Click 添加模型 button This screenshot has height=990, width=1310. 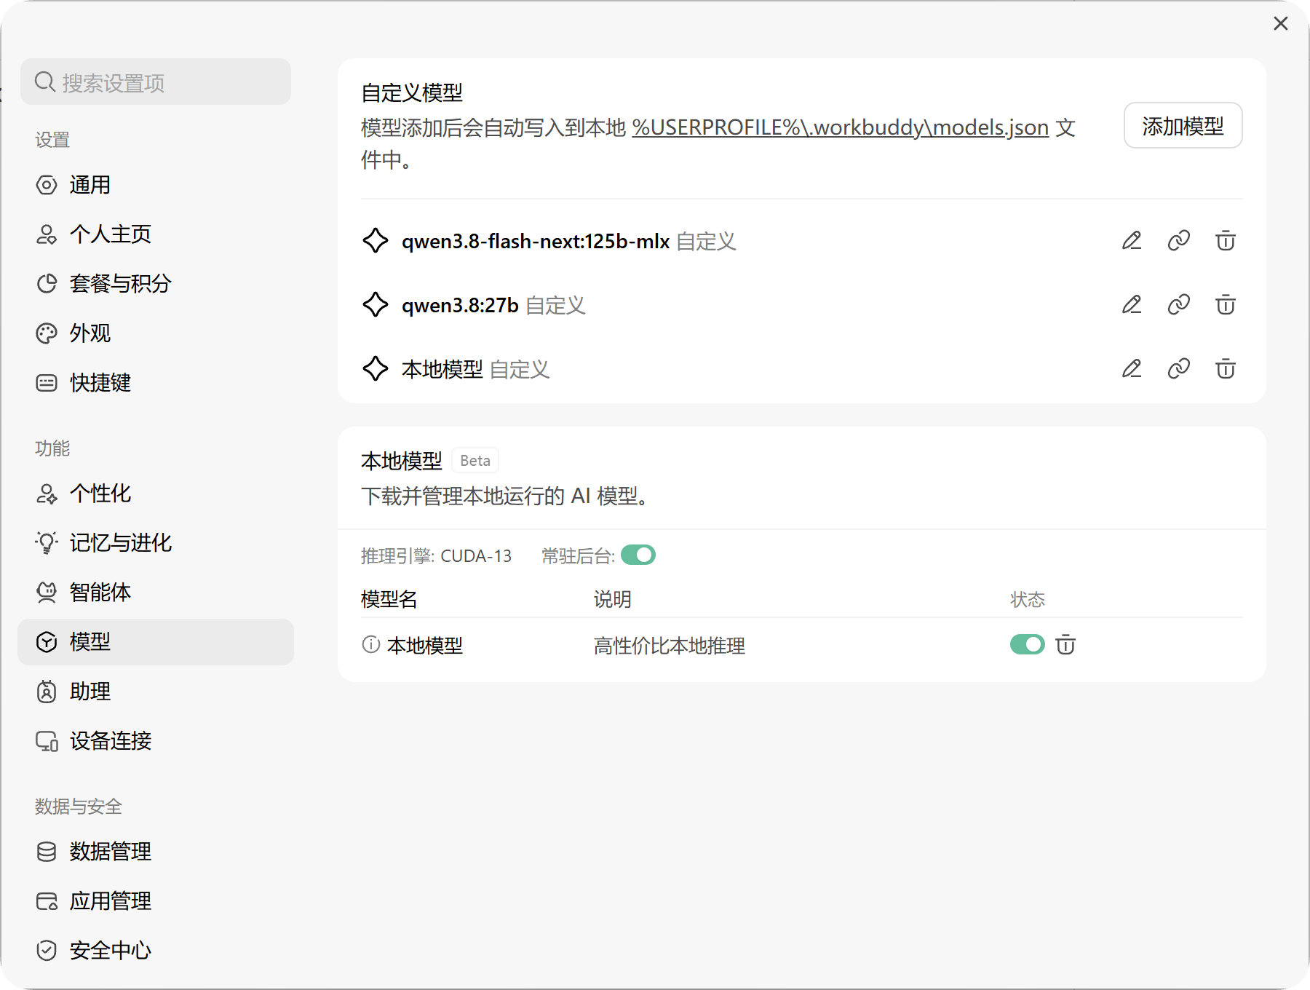point(1183,126)
